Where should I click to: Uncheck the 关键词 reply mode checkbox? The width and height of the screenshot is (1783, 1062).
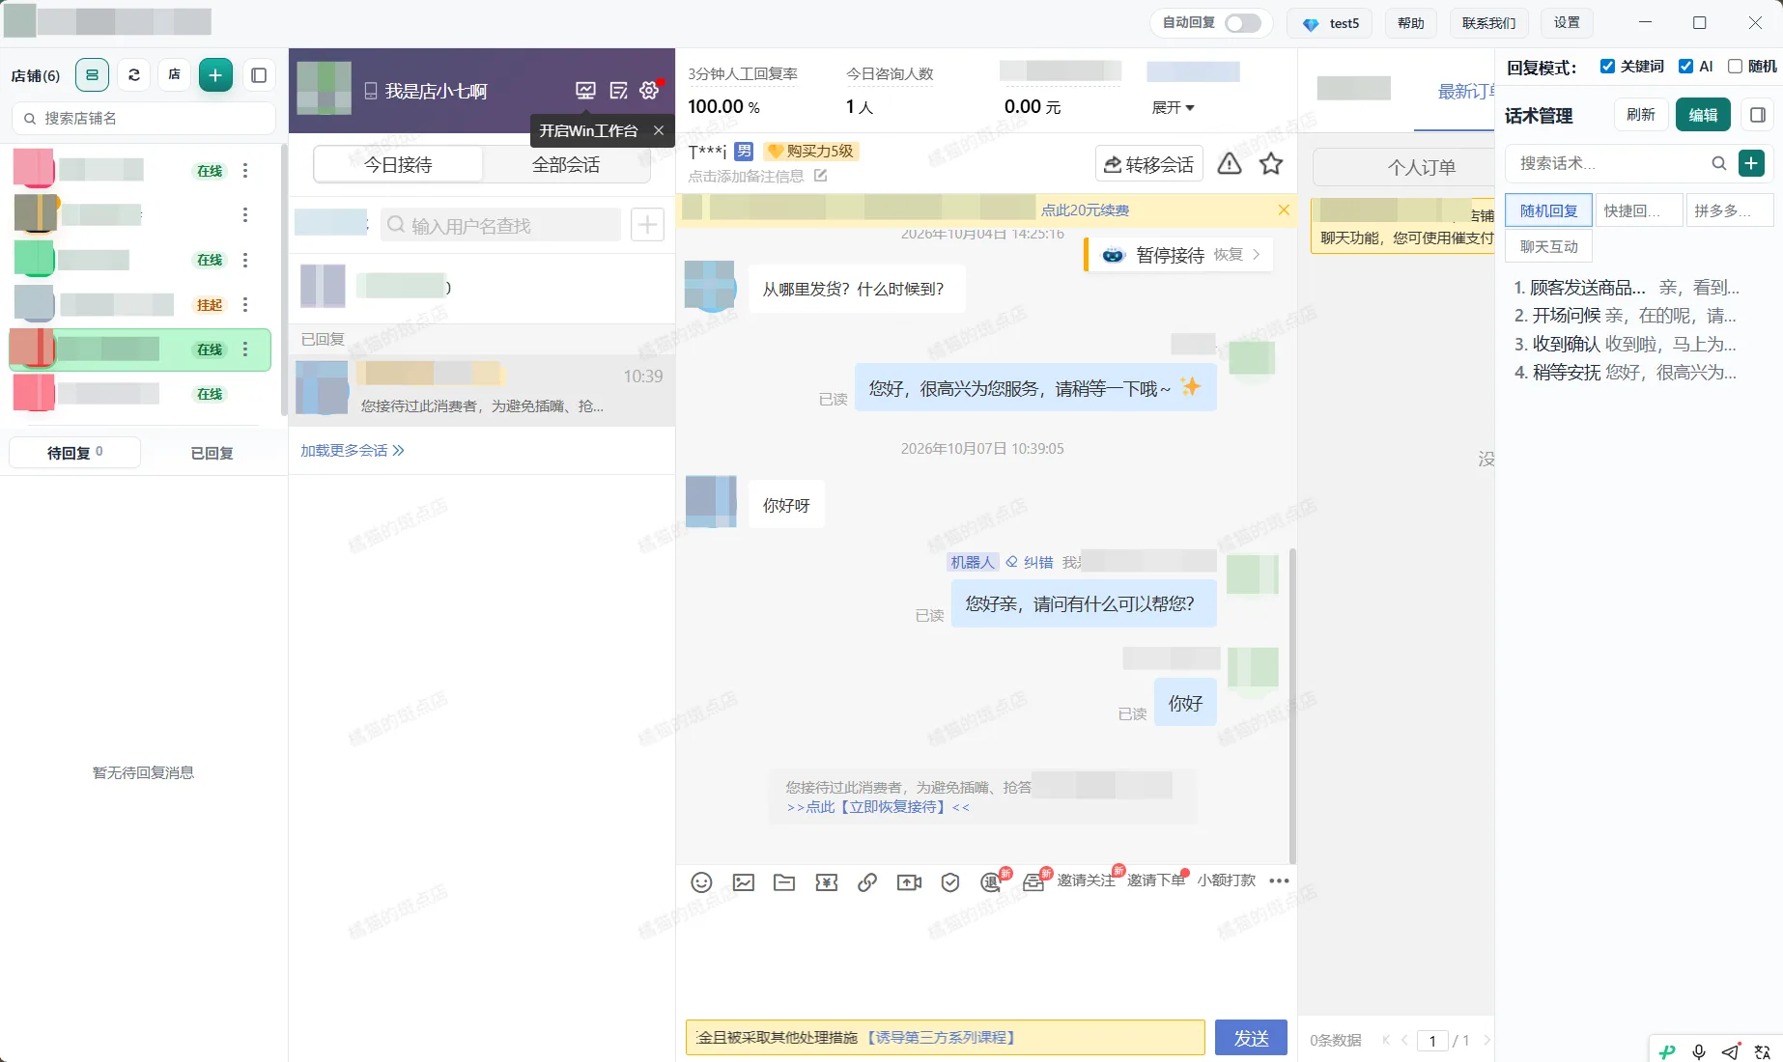pyautogui.click(x=1607, y=67)
